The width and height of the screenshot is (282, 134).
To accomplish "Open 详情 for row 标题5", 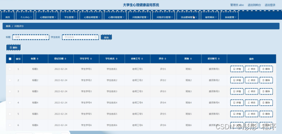I will coord(237,114).
